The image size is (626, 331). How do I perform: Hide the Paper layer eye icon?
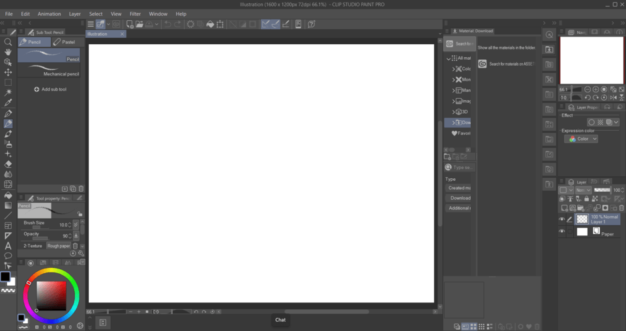coord(561,232)
